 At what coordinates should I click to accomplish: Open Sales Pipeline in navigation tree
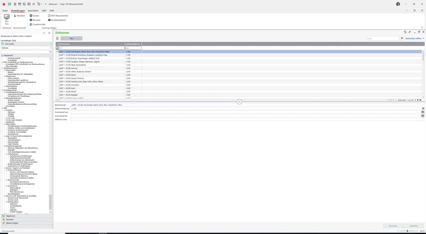point(13,144)
